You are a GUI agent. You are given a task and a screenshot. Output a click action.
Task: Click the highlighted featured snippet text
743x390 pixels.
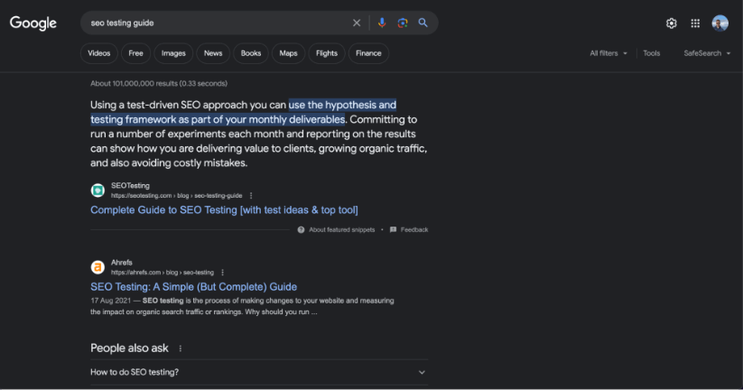click(x=244, y=112)
